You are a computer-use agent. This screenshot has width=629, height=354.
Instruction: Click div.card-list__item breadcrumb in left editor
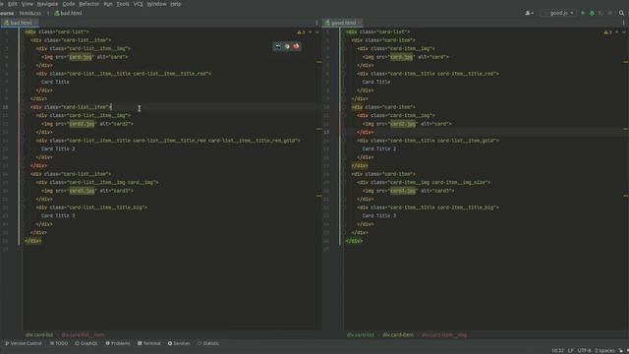click(83, 334)
